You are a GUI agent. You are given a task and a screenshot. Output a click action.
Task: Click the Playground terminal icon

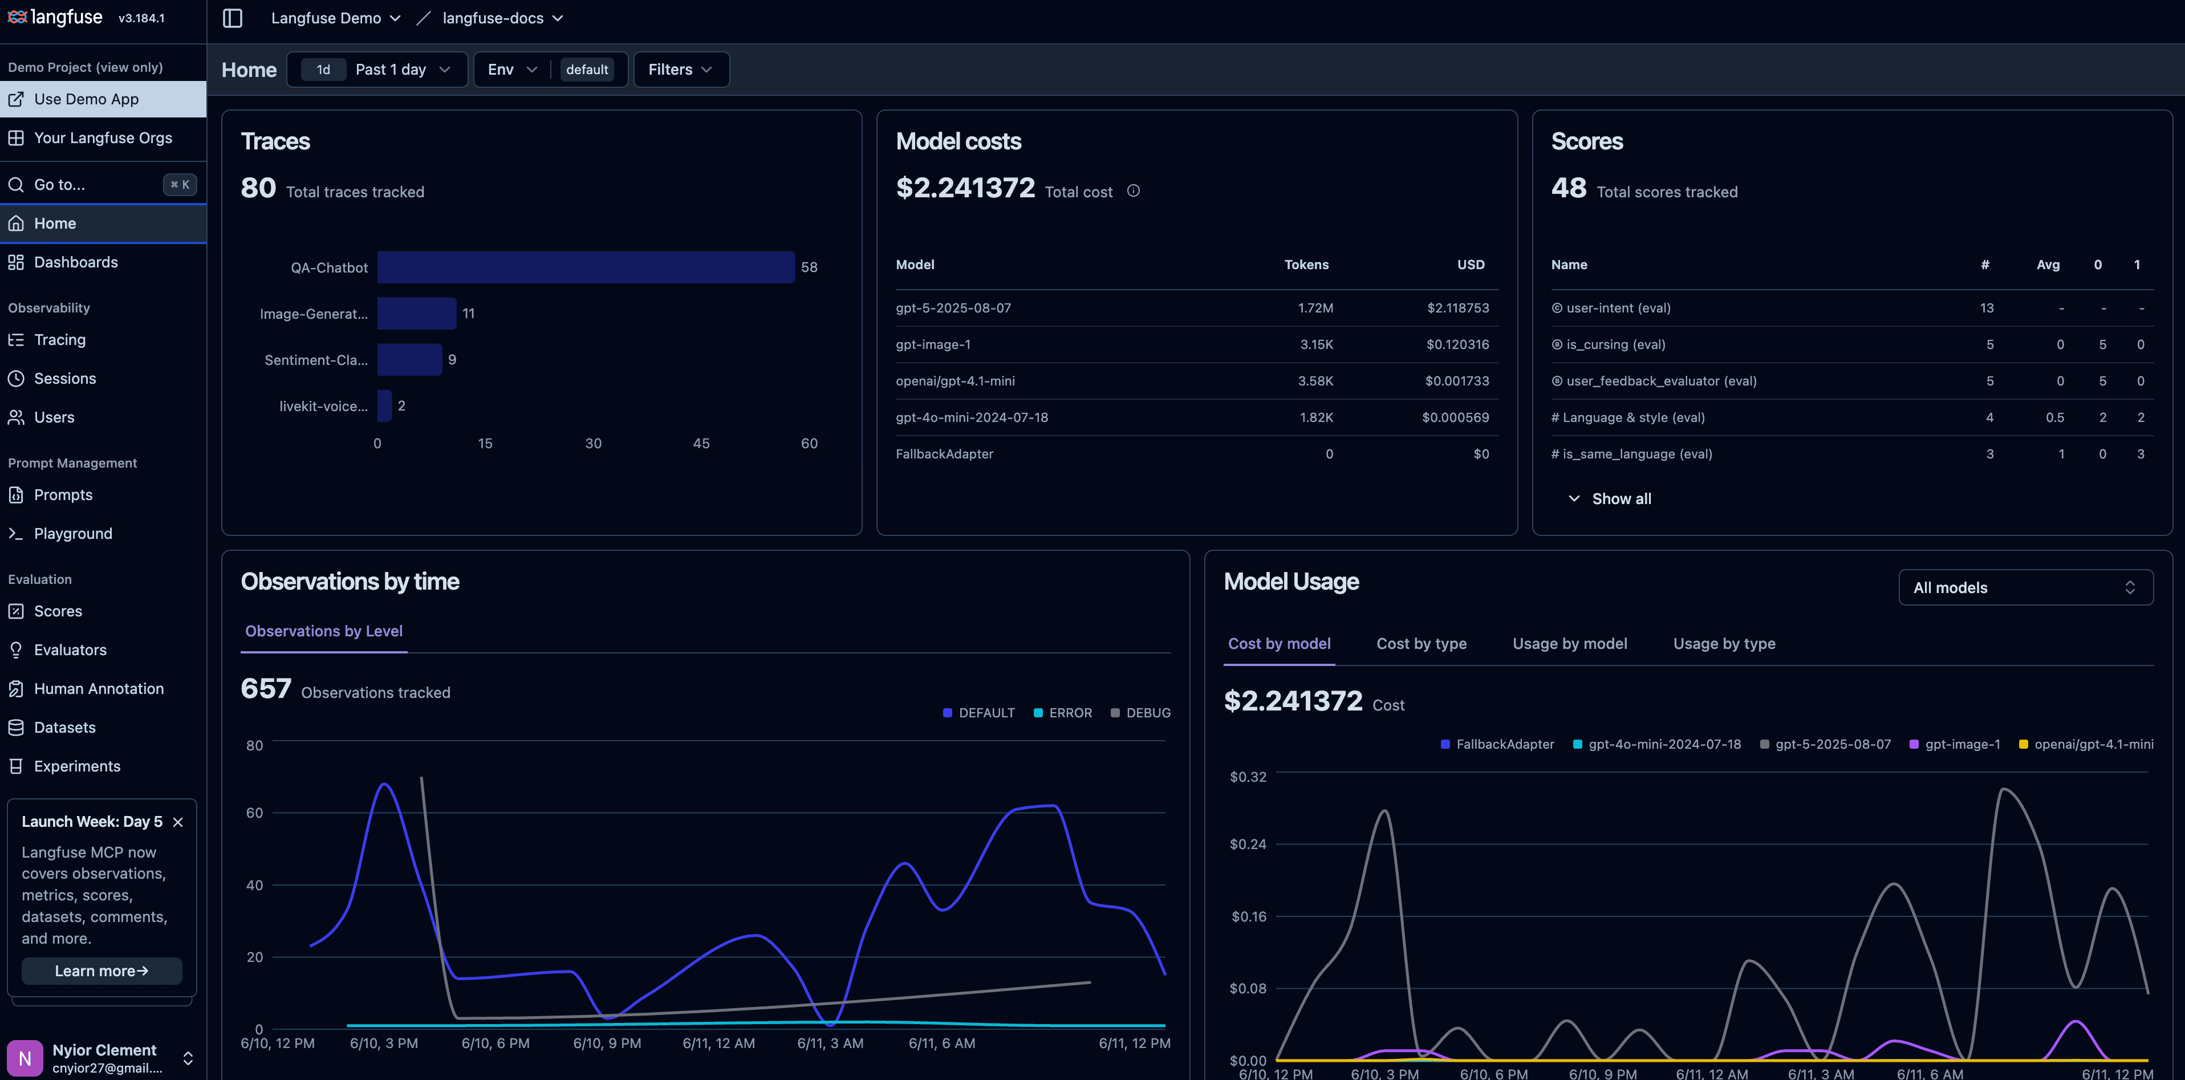tap(16, 534)
